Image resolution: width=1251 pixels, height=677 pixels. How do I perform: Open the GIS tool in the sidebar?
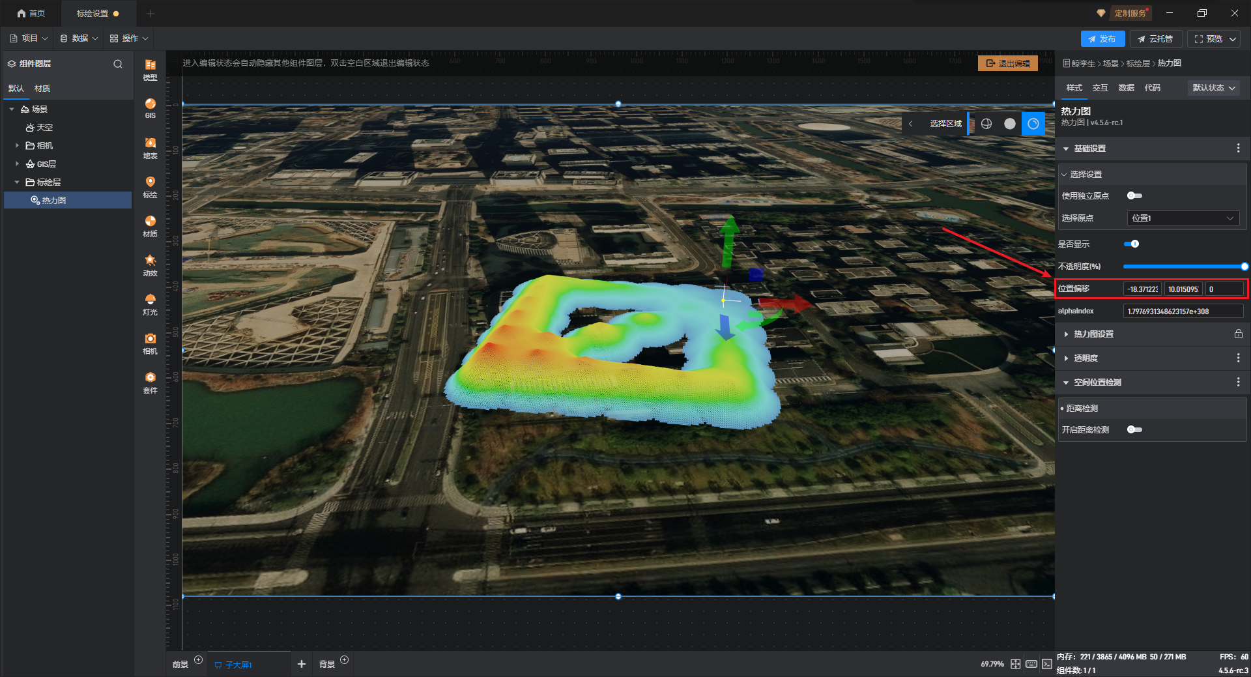tap(150, 108)
